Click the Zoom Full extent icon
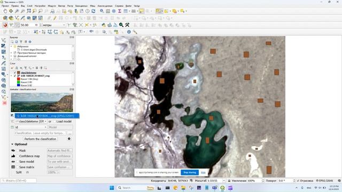 [x=29, y=11]
